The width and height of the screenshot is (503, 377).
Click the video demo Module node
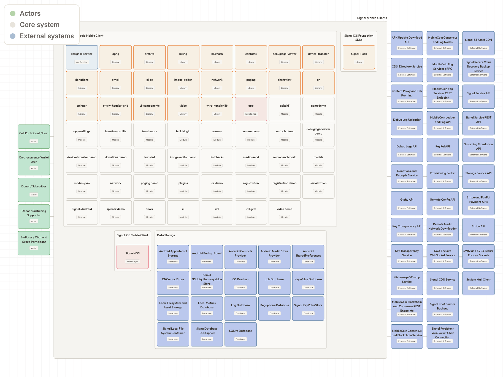[285, 212]
